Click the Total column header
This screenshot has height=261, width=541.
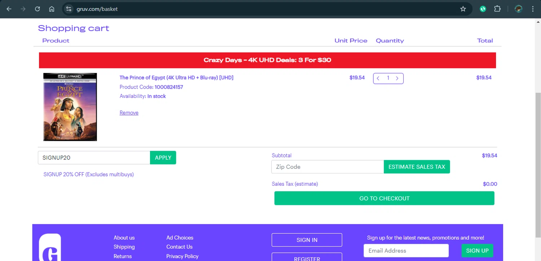tap(485, 41)
